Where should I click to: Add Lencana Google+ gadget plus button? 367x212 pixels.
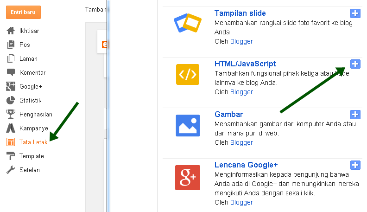coord(355,165)
